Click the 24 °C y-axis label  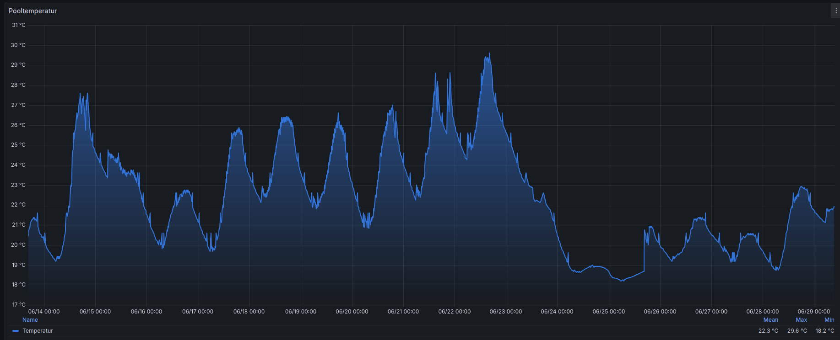pos(19,165)
